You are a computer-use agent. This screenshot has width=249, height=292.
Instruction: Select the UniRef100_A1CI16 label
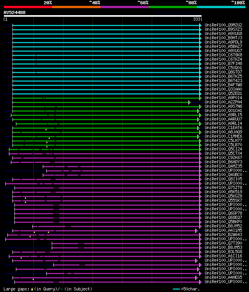click(x=223, y=256)
